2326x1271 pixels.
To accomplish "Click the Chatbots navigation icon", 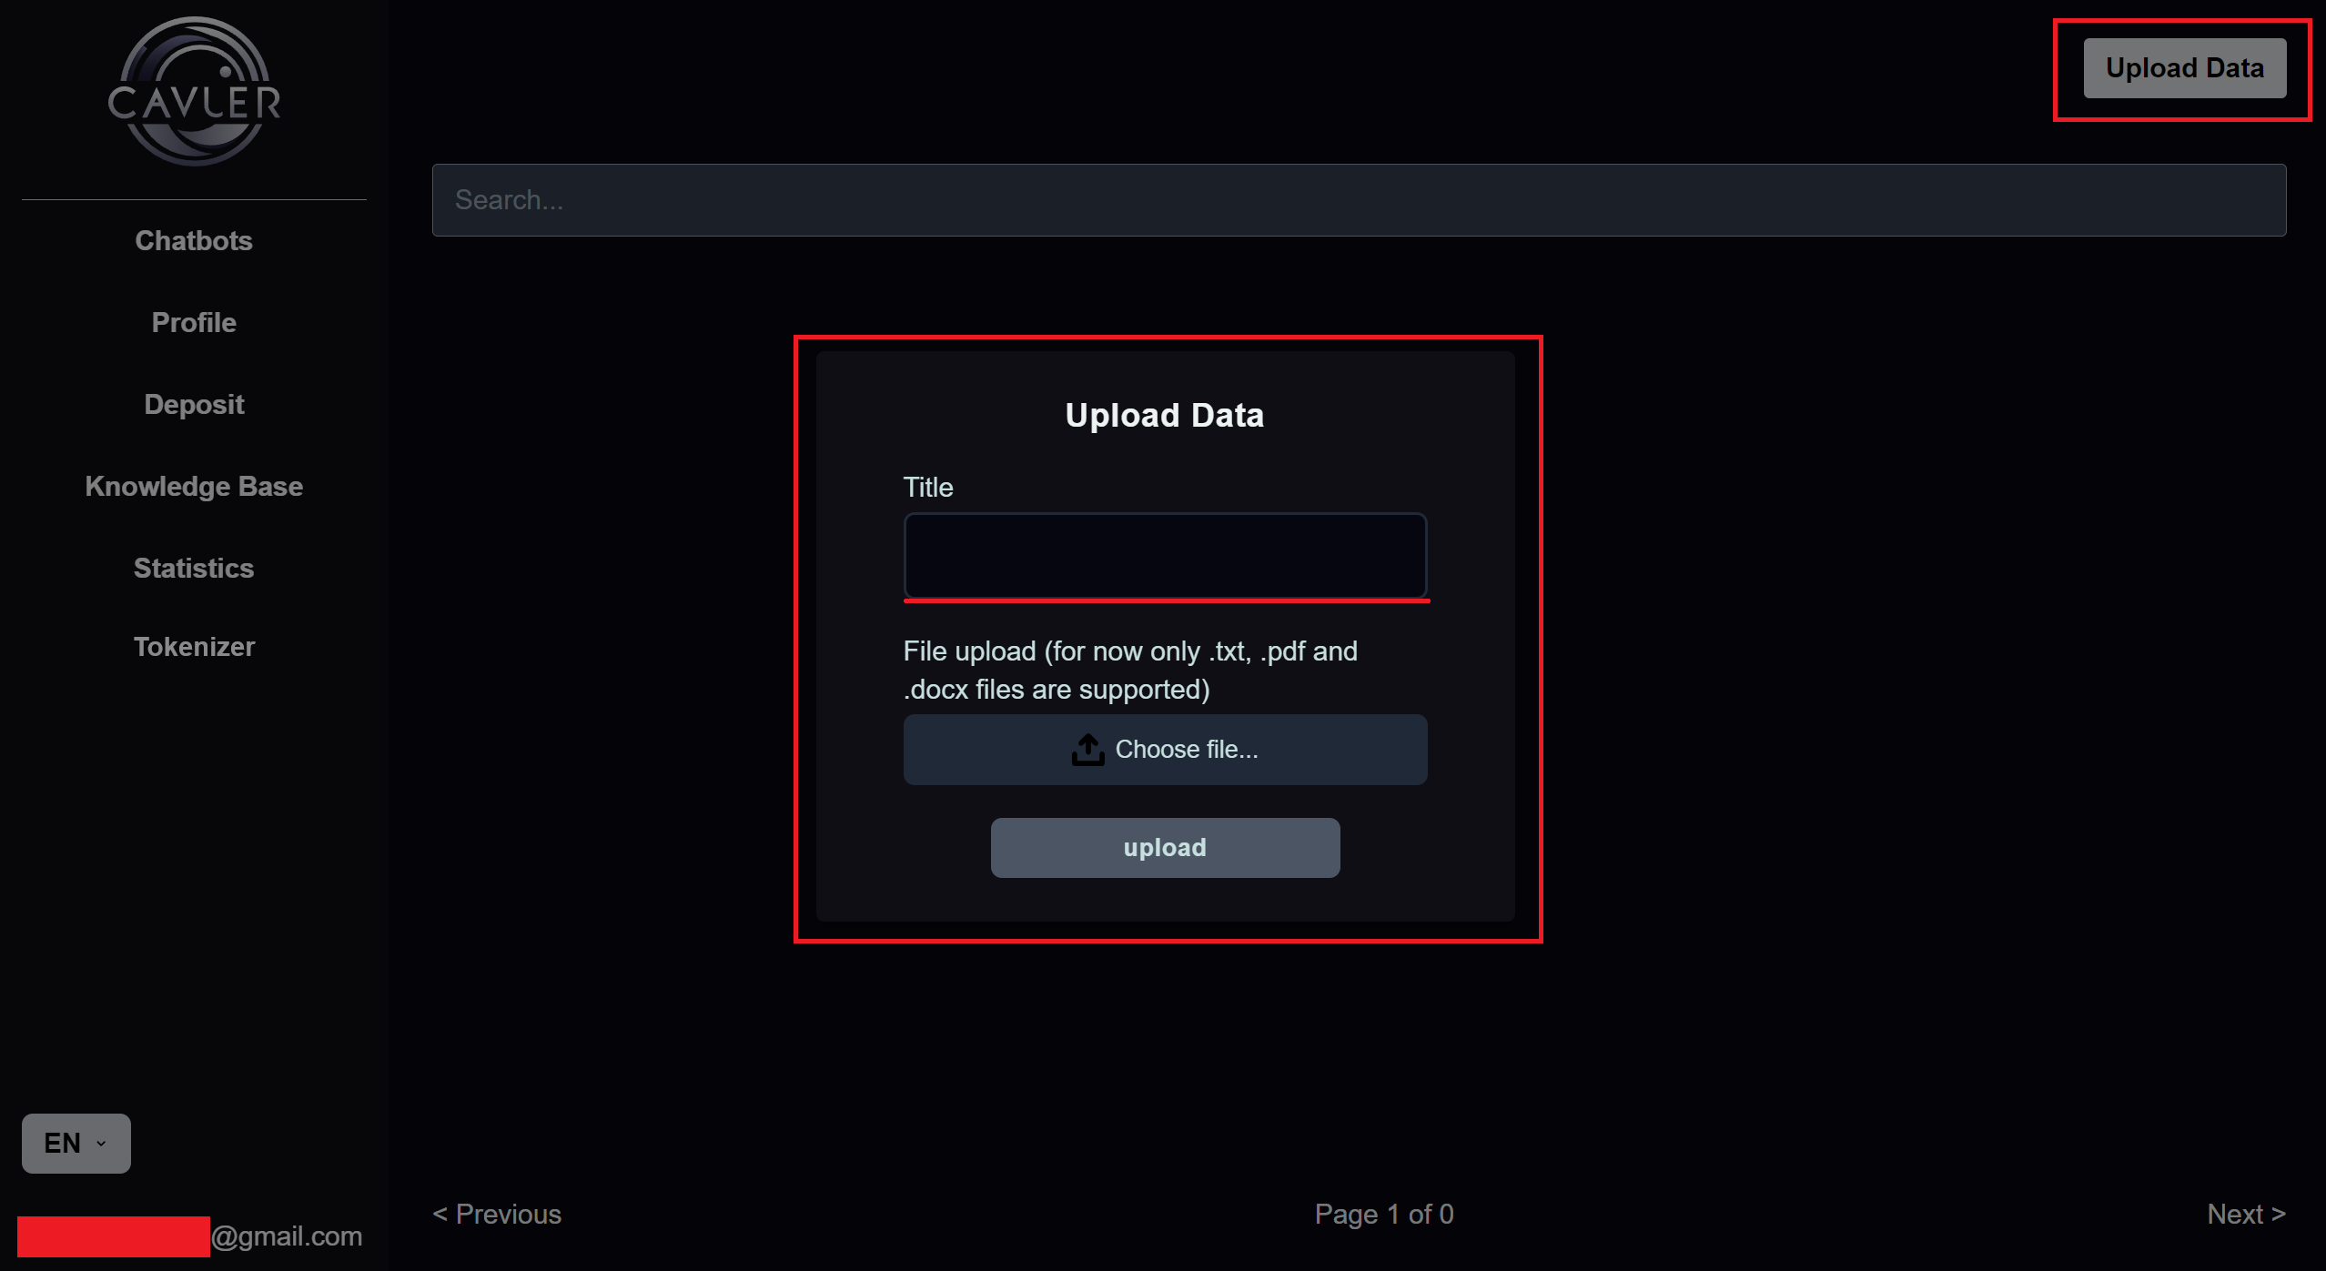I will [x=194, y=241].
